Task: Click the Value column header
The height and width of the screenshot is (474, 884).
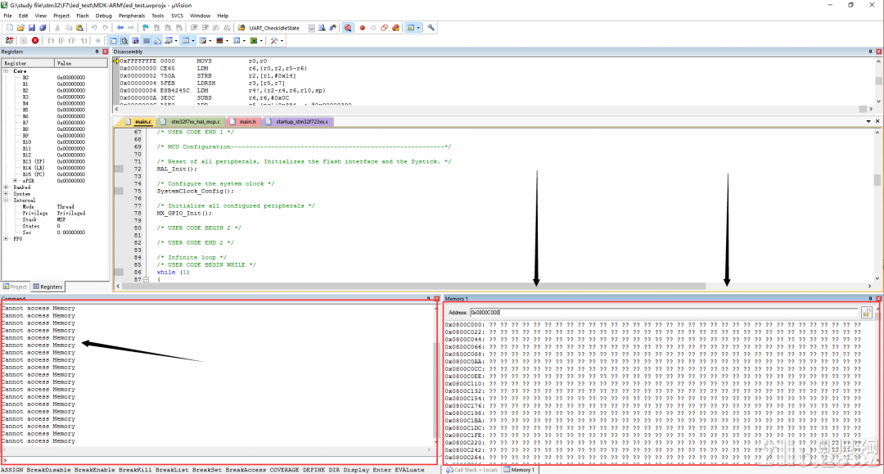Action: coord(80,63)
